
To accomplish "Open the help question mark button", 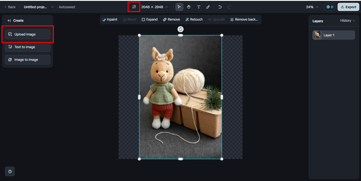I will 10,171.
